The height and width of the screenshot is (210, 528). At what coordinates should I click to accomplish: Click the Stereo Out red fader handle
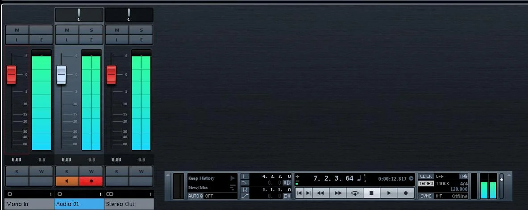(112, 75)
